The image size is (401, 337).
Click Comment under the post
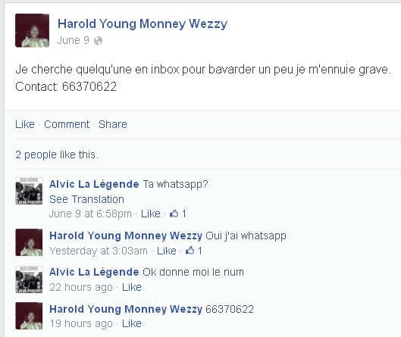[67, 124]
